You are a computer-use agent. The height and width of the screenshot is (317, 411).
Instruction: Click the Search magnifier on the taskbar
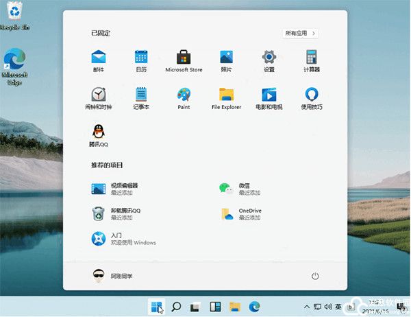pyautogui.click(x=176, y=307)
